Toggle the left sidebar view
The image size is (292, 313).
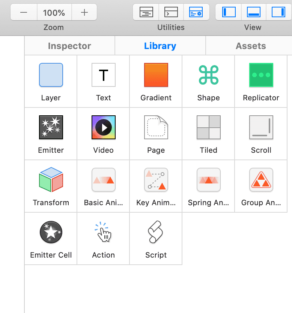click(229, 12)
